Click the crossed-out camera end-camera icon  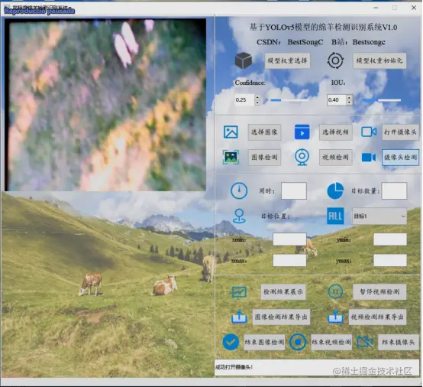click(x=365, y=342)
